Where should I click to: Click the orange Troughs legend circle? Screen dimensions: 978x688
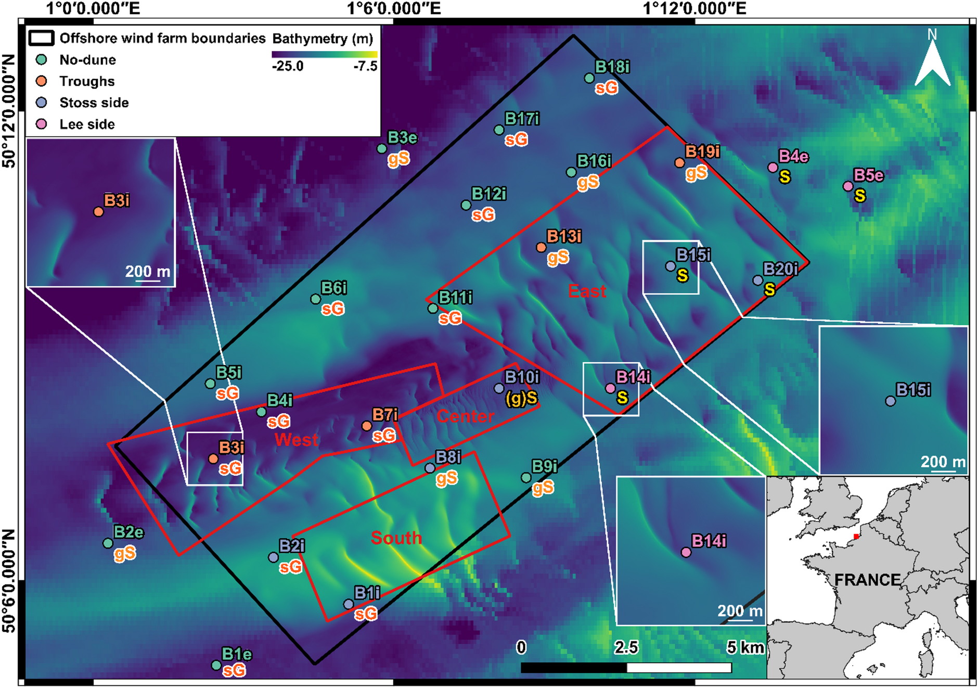41,81
